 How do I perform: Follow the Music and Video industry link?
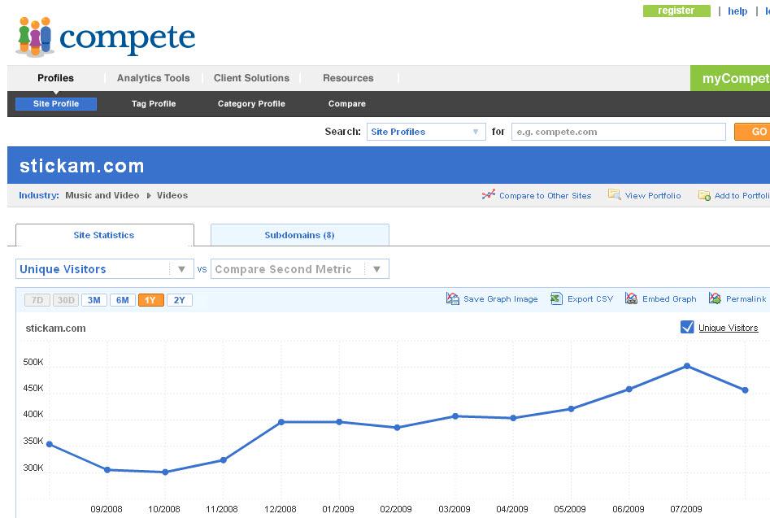(100, 195)
